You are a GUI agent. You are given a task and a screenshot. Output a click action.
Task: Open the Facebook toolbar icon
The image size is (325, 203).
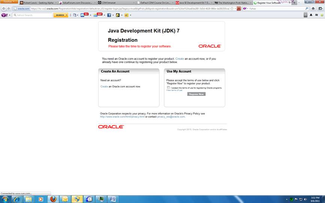109,15
